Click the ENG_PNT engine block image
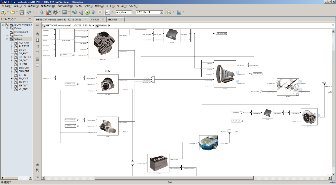The image size is (336, 185). tap(103, 43)
